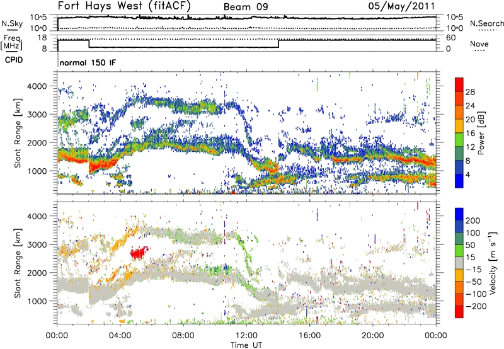Click the '12:00' time tick label
The height and width of the screenshot is (349, 504).
tap(246, 336)
